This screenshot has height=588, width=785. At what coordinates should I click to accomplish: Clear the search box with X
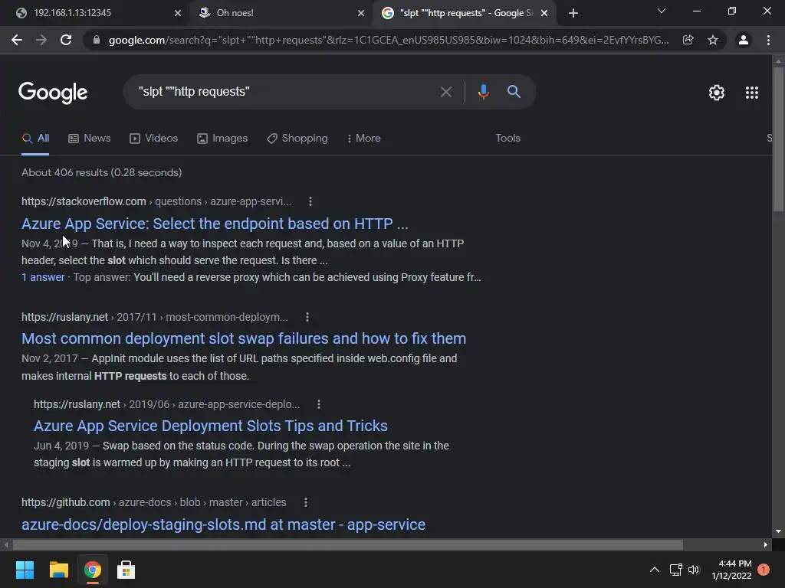[x=445, y=92]
